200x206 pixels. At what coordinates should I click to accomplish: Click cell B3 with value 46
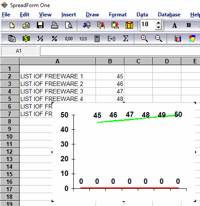tap(110, 84)
